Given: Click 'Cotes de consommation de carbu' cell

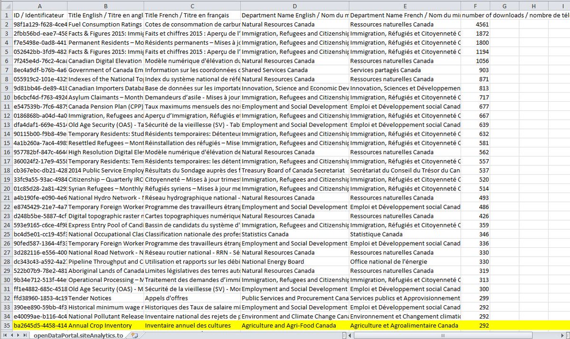Looking at the screenshot, I should pos(192,24).
